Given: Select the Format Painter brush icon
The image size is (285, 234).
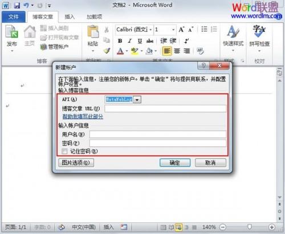Looking at the screenshot, I should pyautogui.click(x=107, y=51).
